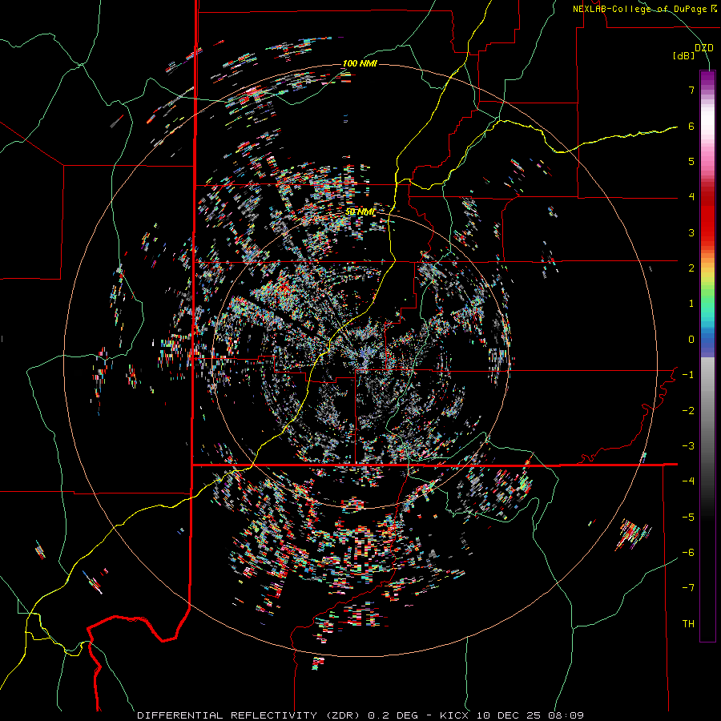Click the -2 value on the color scale
Viewport: 721px width, 721px height.
tap(688, 411)
